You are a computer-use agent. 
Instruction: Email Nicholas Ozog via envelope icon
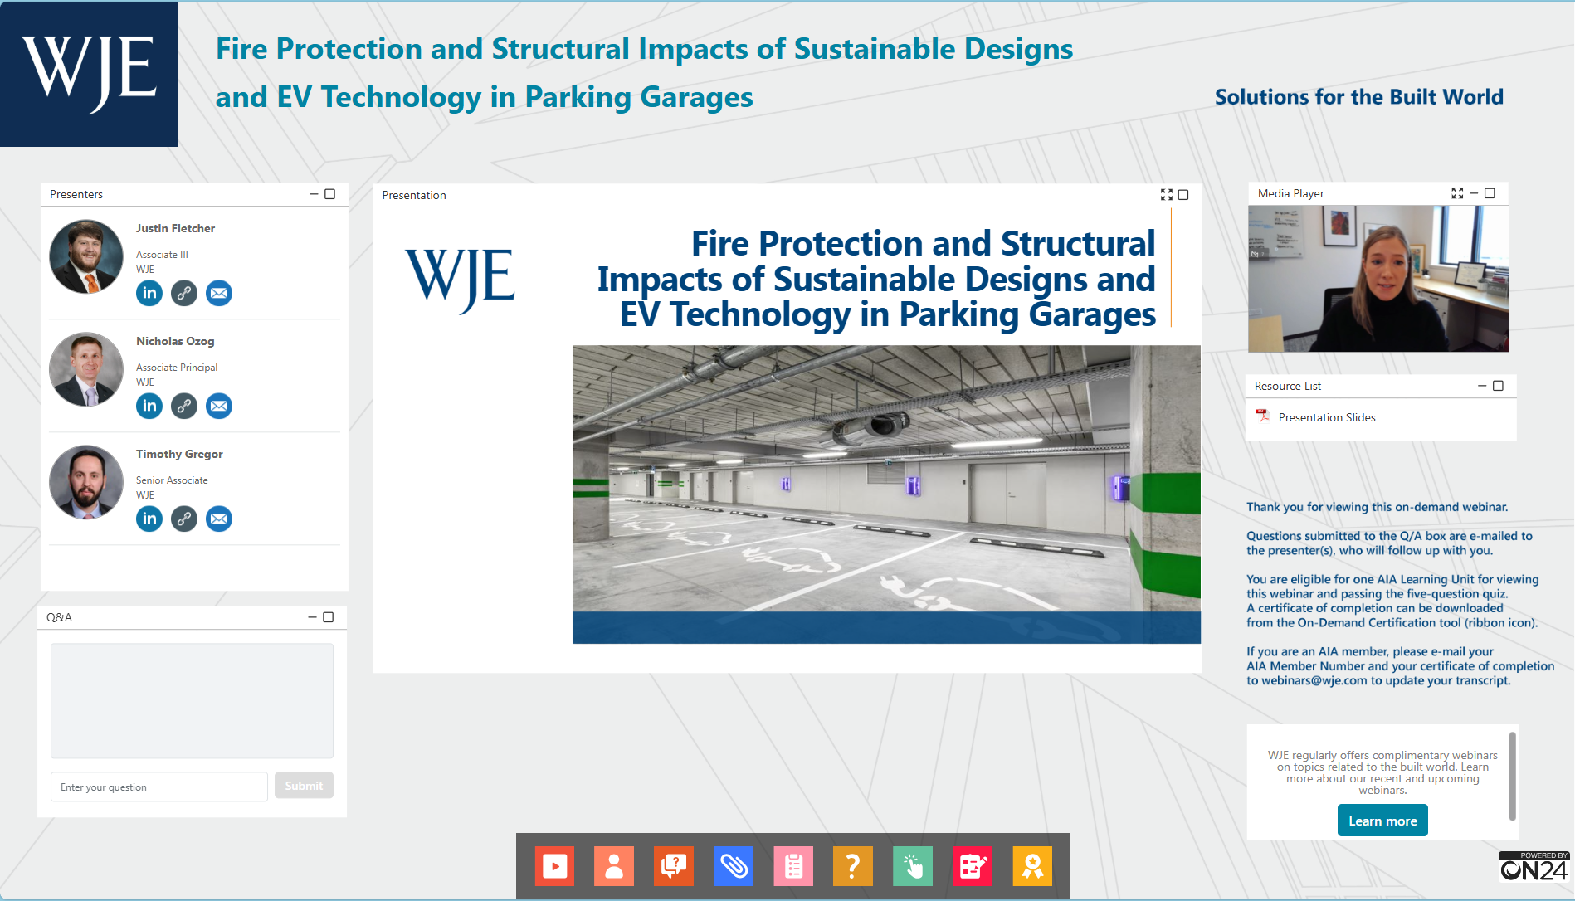pyautogui.click(x=219, y=406)
